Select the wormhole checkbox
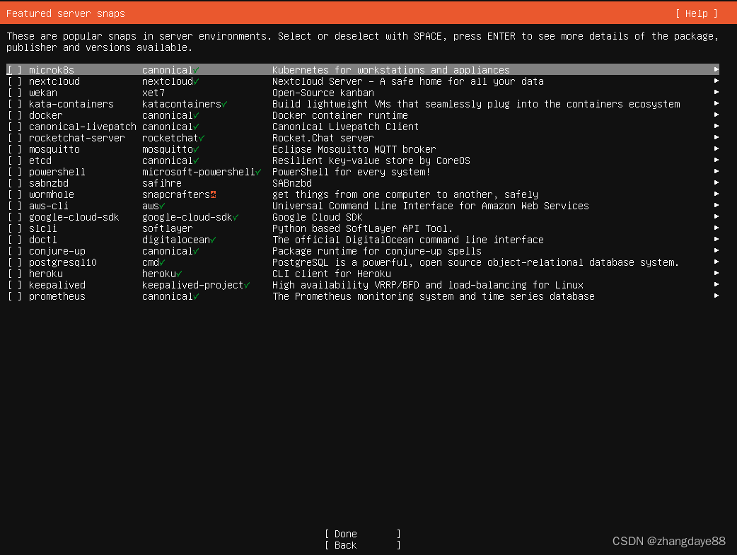 coord(14,194)
